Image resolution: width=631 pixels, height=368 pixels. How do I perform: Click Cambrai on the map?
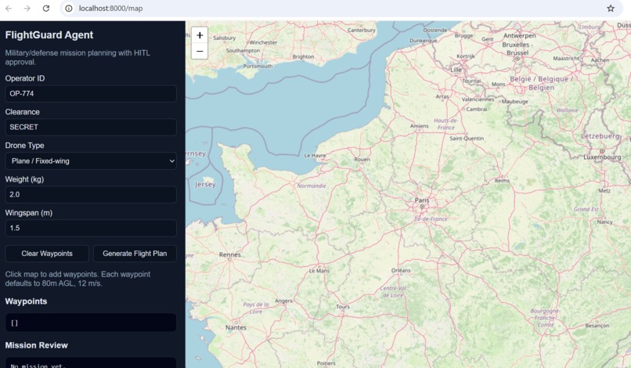click(477, 109)
